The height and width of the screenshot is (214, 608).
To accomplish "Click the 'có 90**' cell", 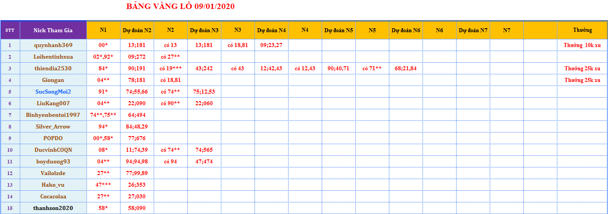I will [x=171, y=103].
